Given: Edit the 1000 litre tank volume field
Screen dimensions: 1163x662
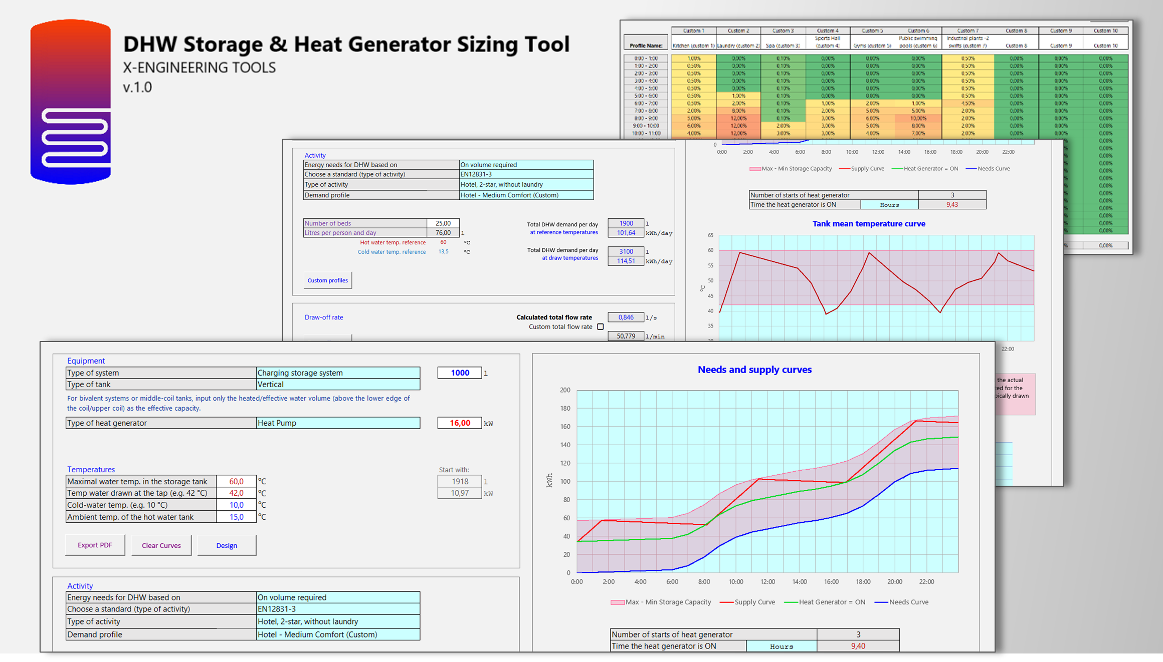Looking at the screenshot, I should coord(459,373).
